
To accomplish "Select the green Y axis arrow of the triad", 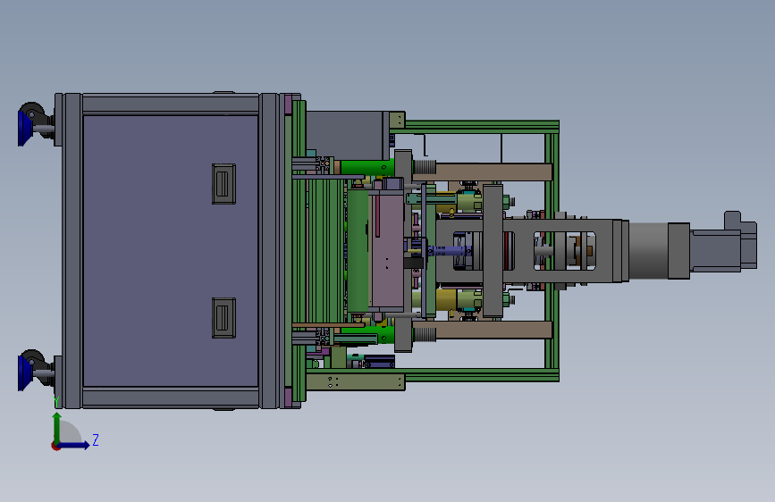I will coord(57,428).
